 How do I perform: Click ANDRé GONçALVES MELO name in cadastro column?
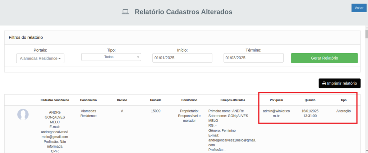(55, 117)
